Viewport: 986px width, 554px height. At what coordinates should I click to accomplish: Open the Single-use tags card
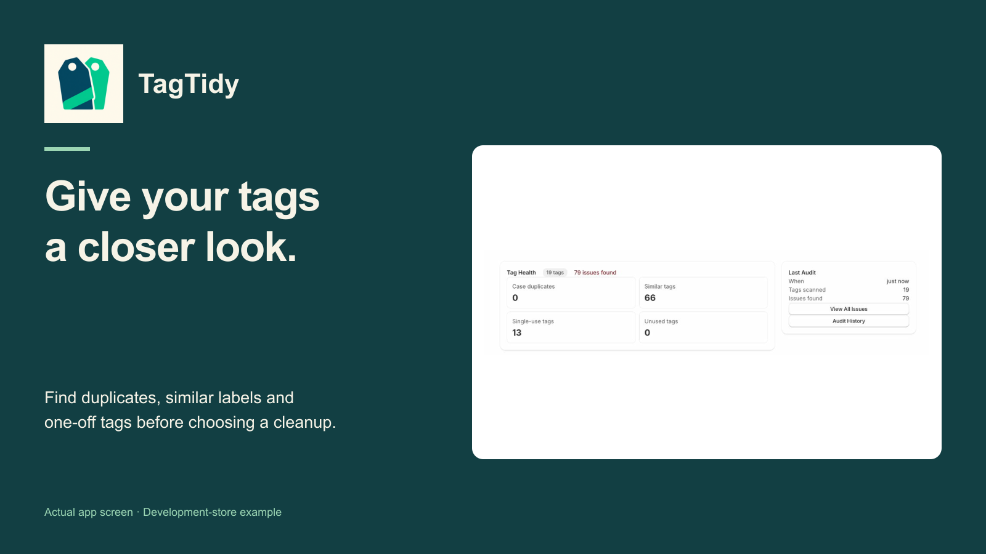tap(571, 327)
